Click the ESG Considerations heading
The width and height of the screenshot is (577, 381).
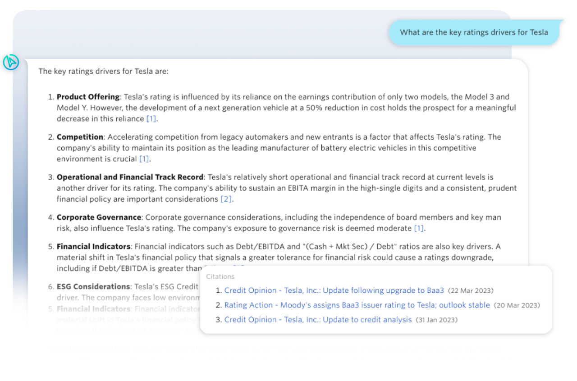(93, 286)
